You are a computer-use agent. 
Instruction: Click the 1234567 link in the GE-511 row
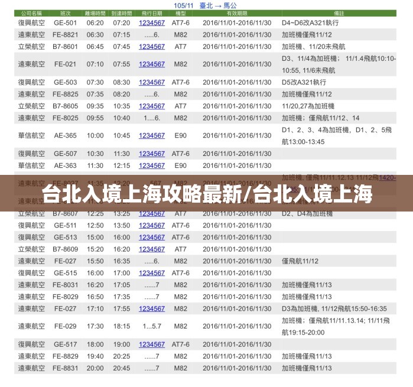pyautogui.click(x=152, y=226)
